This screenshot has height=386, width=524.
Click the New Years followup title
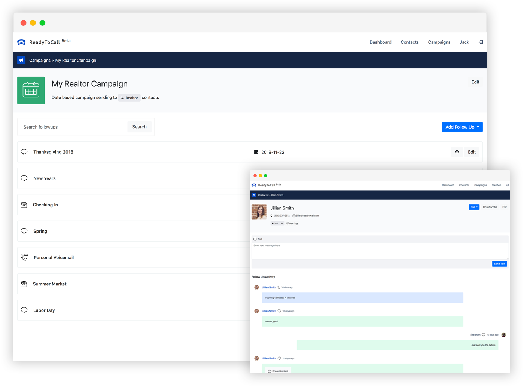[x=45, y=178]
